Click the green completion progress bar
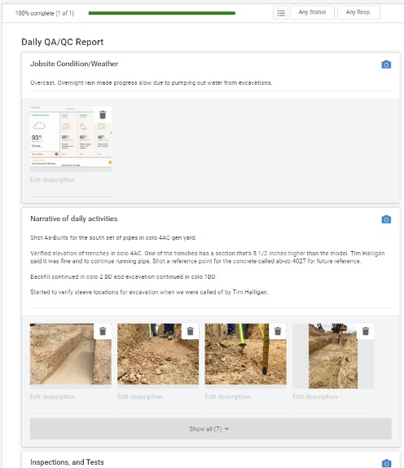Viewport: 404px width, 468px height. coord(162,13)
